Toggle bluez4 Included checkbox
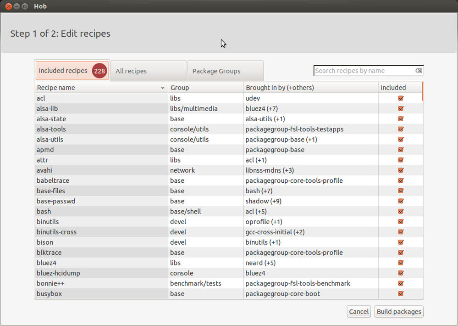The width and height of the screenshot is (458, 326). [x=401, y=263]
